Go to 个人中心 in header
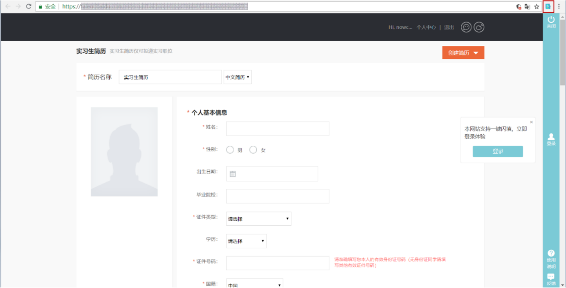Screen dimensions: 566x288 (x=426, y=27)
